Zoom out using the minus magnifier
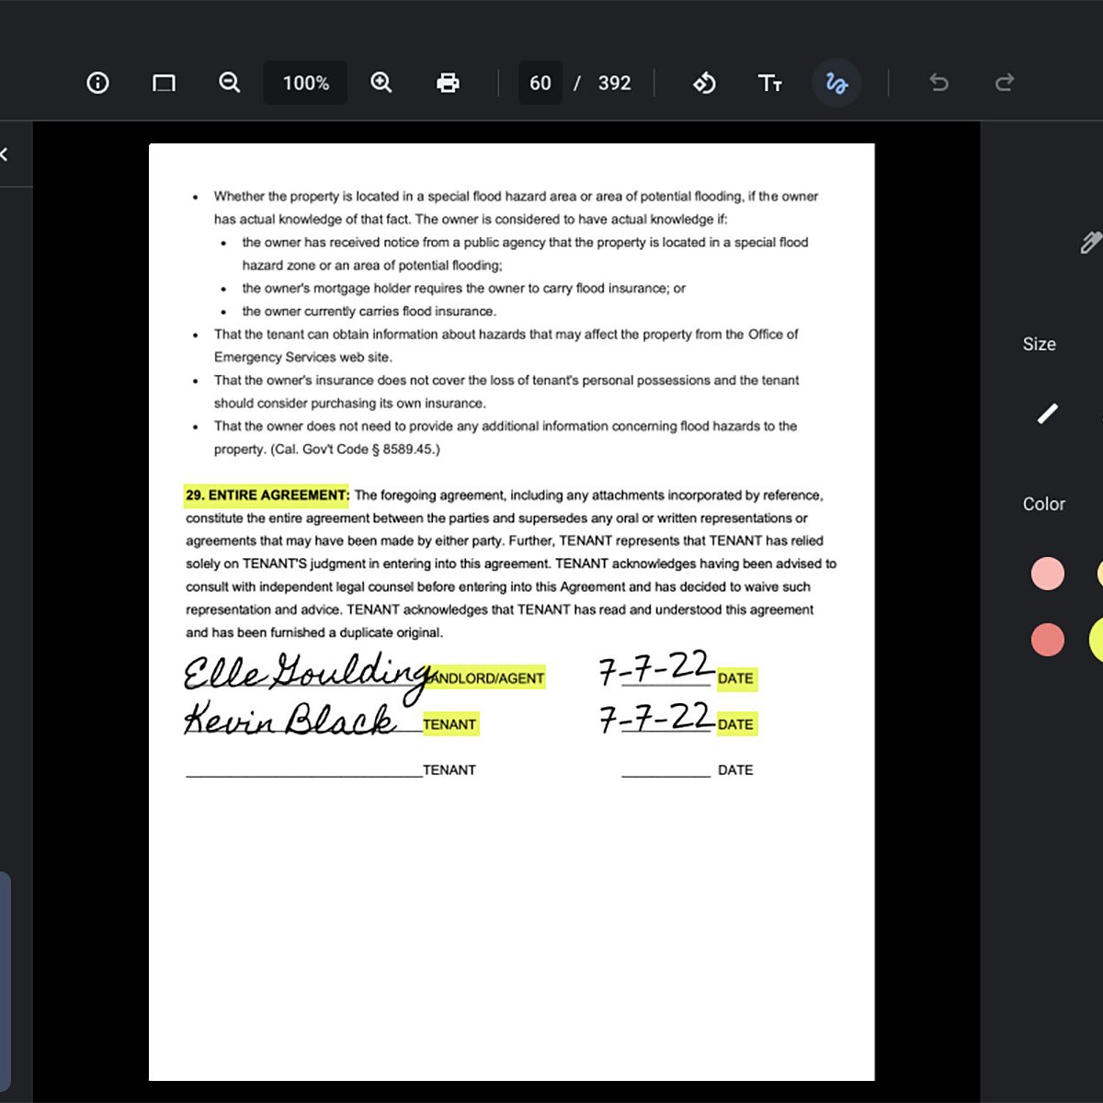This screenshot has width=1103, height=1103. [x=229, y=83]
